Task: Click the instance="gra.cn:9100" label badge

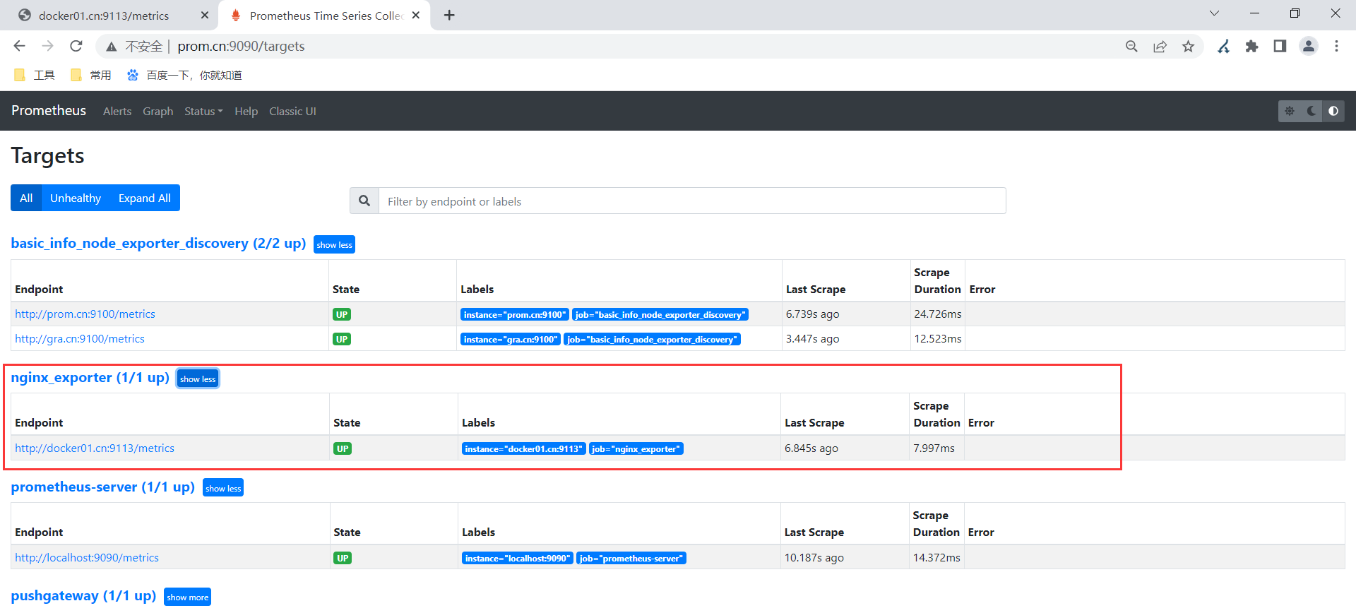Action: [x=511, y=340]
